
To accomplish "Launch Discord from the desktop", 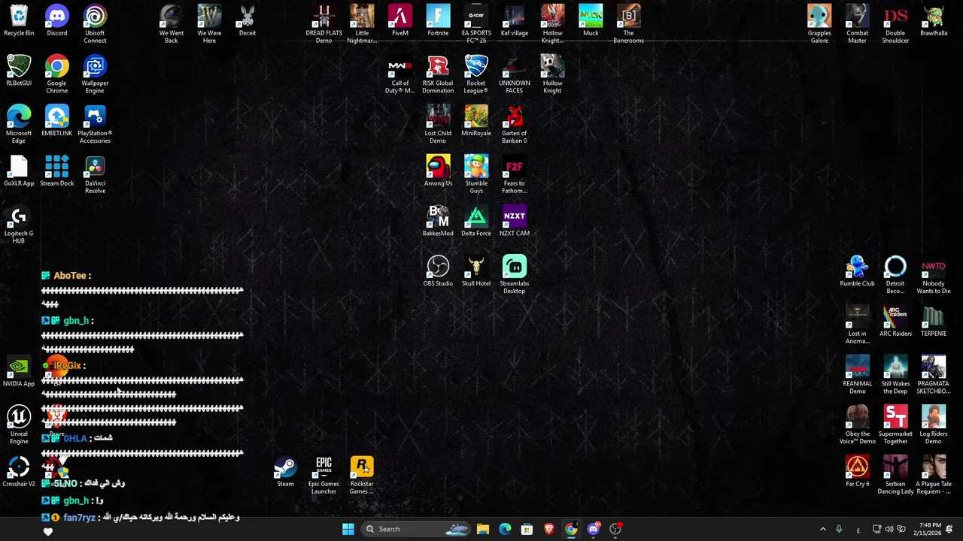I will pos(57,20).
